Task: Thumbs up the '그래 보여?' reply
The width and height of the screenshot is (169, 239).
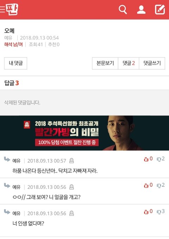Action: coord(148,185)
